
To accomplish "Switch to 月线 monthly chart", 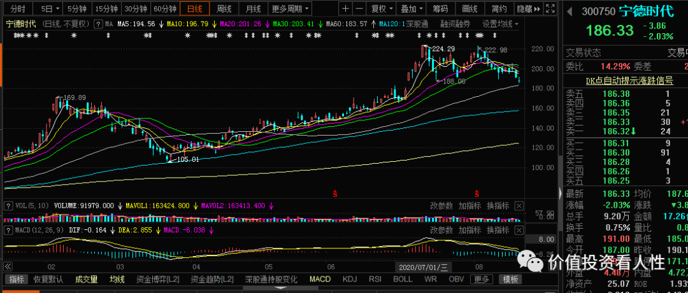I will click(253, 8).
